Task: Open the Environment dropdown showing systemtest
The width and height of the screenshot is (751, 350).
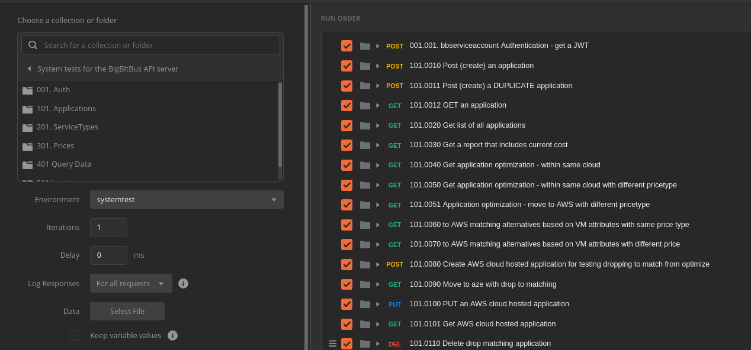Action: 187,199
